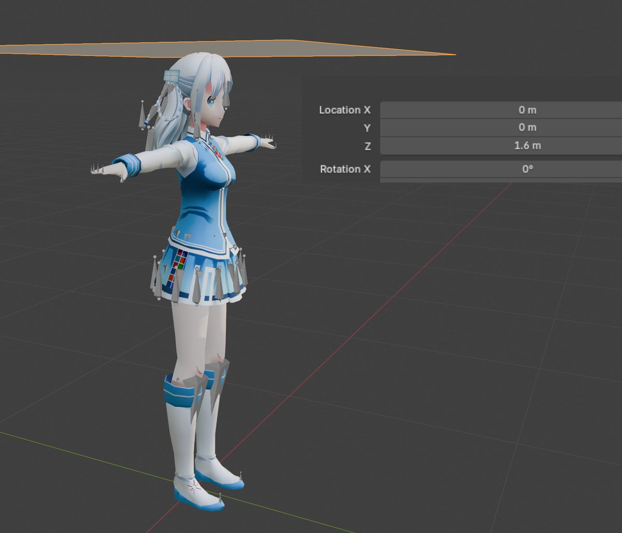Click the Location X field showing 0 m
622x533 pixels.
point(501,110)
